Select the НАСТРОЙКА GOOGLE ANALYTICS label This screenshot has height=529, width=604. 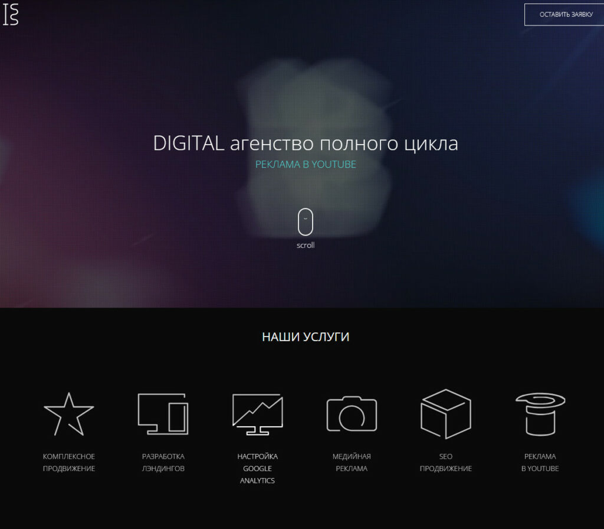[258, 468]
